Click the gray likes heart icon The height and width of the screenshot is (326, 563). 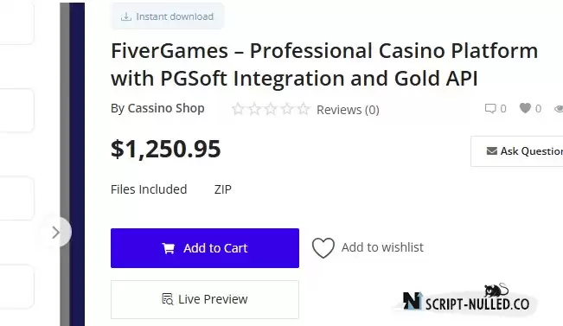[525, 108]
